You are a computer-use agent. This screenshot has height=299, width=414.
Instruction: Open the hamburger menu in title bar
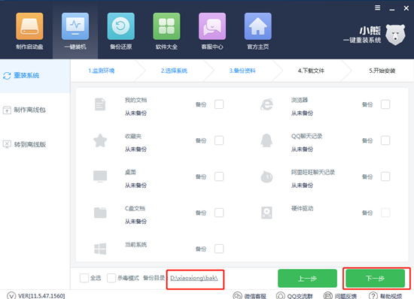(x=378, y=8)
